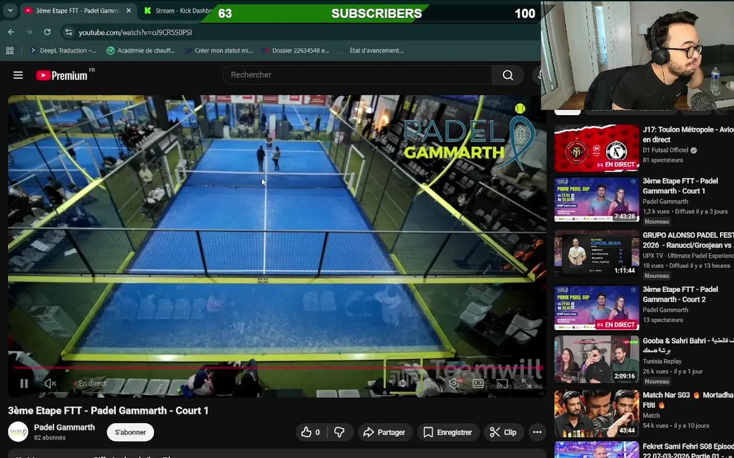This screenshot has height=458, width=734.
Task: Like the video with thumbs up
Action: click(x=311, y=433)
